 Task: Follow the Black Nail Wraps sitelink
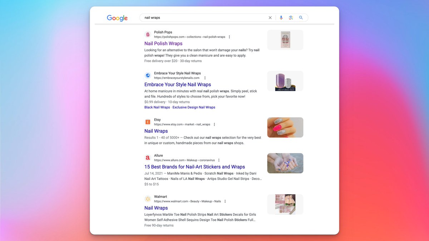(x=157, y=107)
